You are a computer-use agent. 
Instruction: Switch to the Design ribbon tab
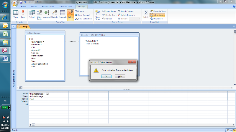pos(81,7)
